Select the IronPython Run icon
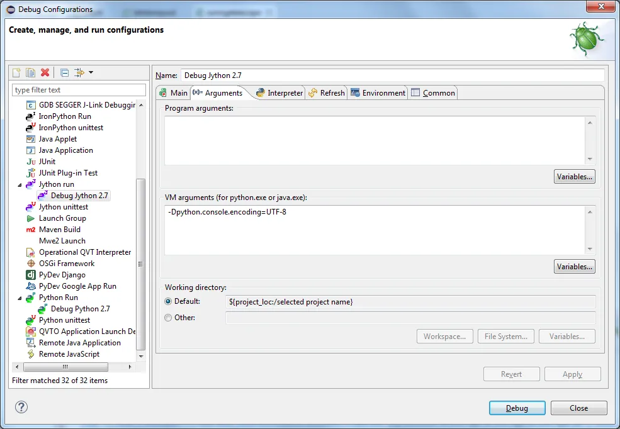The image size is (620, 429). 30,116
